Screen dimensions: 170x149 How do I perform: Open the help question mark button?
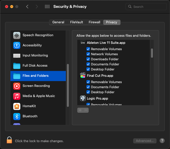[162, 141]
